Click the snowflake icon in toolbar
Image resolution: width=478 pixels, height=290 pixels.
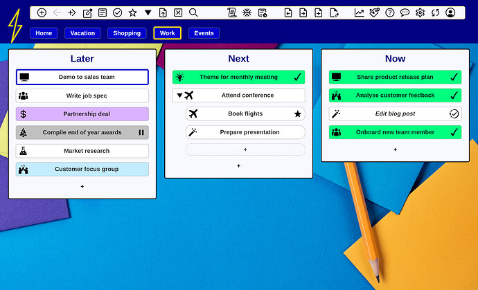pyautogui.click(x=247, y=12)
